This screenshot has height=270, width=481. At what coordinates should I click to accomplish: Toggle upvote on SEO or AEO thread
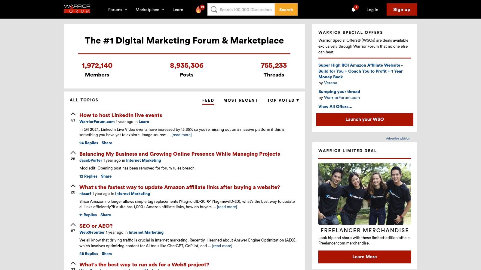73,225
